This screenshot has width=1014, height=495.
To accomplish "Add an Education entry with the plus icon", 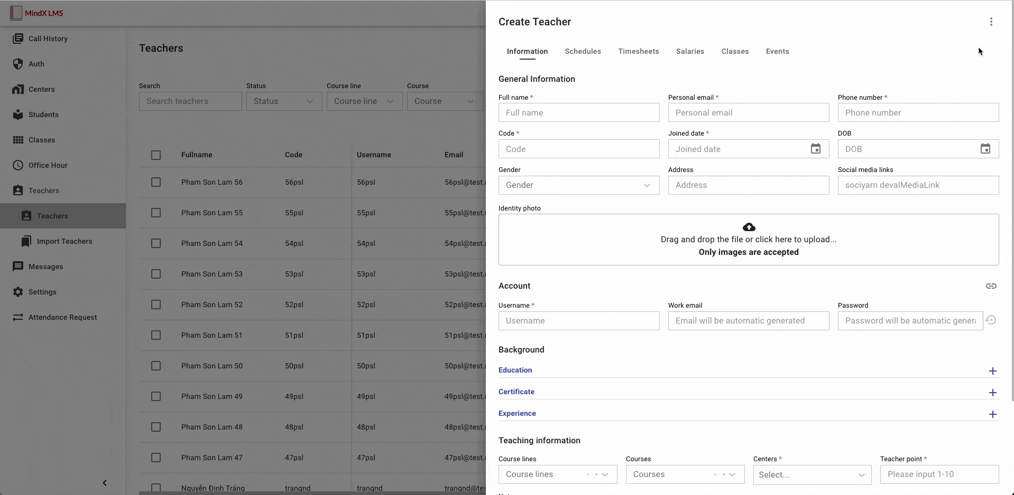I will click(x=992, y=371).
